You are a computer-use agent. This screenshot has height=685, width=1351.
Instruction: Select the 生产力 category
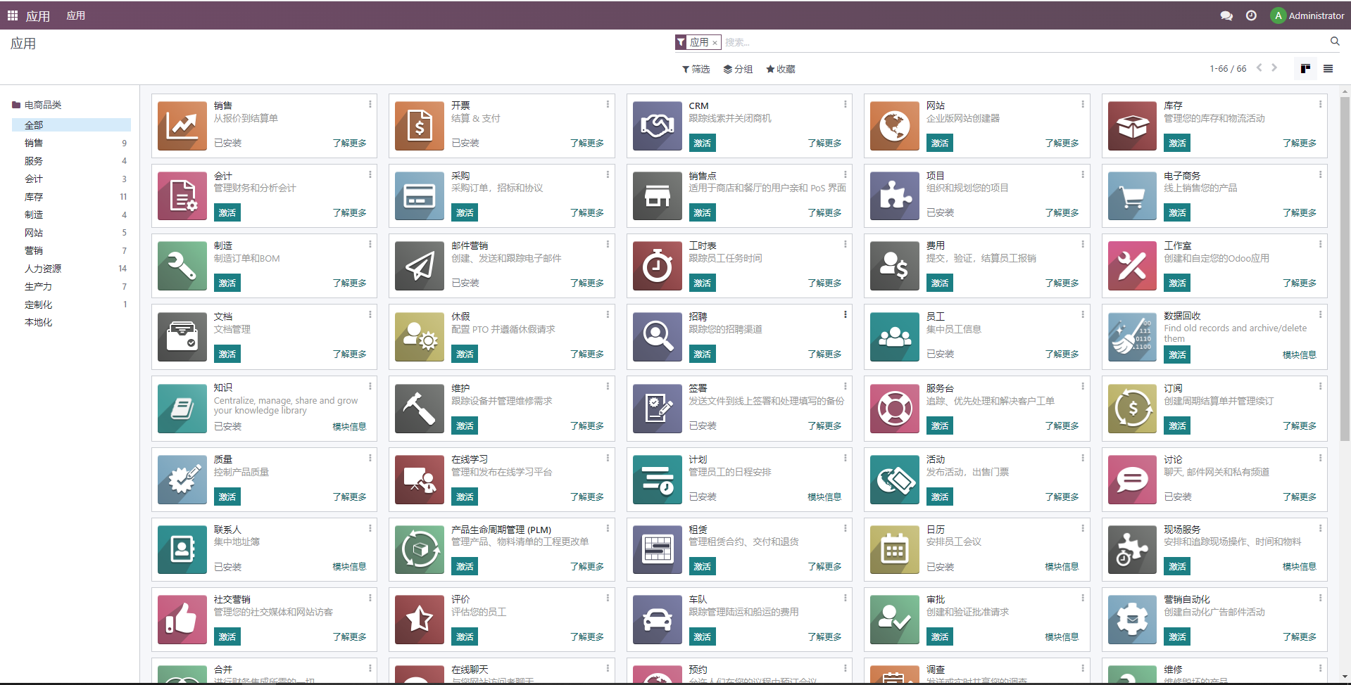click(71, 286)
